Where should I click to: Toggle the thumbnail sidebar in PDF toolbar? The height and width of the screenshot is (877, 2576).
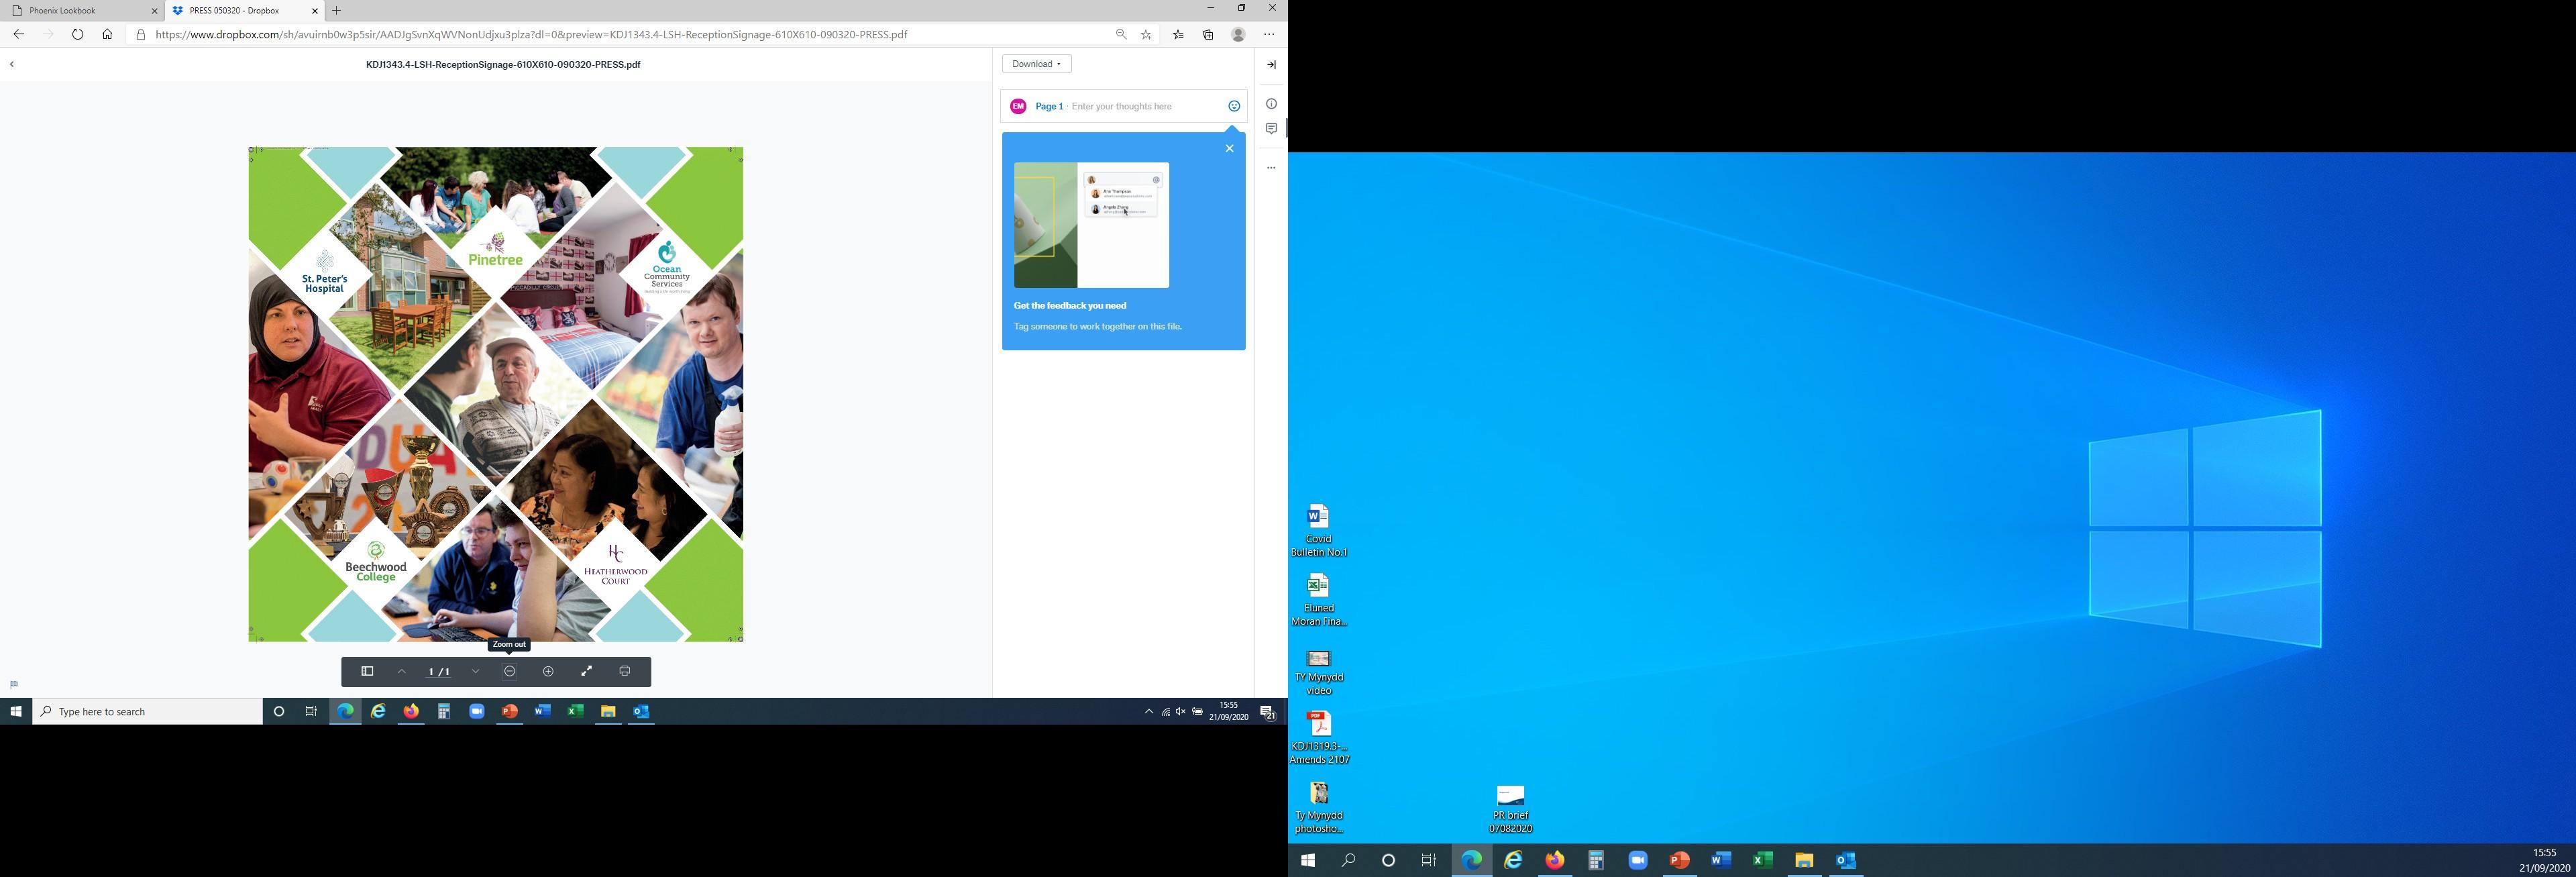[x=367, y=671]
